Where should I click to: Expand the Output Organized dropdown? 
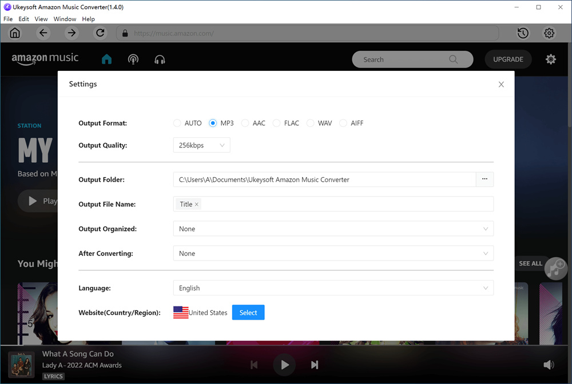[x=333, y=229]
